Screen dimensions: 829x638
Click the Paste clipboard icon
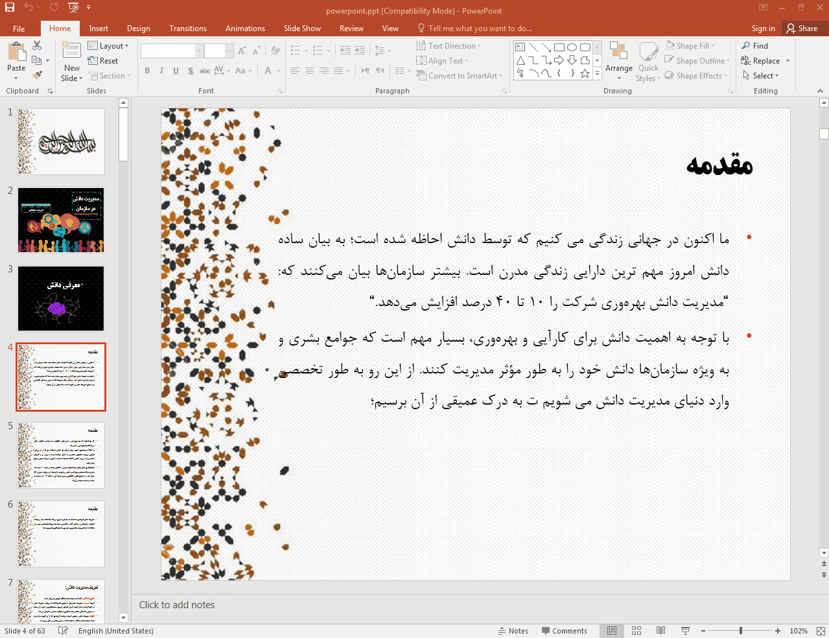[16, 53]
